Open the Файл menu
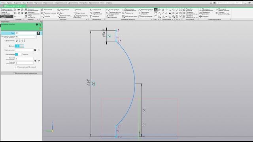 (x=3, y=3)
